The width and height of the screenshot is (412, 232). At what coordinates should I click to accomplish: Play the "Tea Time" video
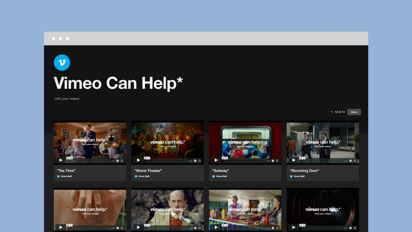pos(61,160)
